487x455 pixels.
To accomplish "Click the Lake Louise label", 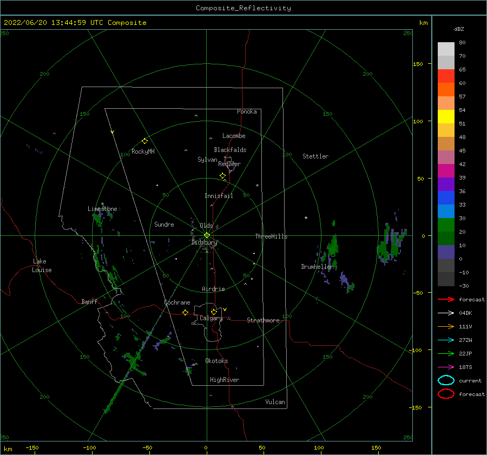I will coord(42,266).
